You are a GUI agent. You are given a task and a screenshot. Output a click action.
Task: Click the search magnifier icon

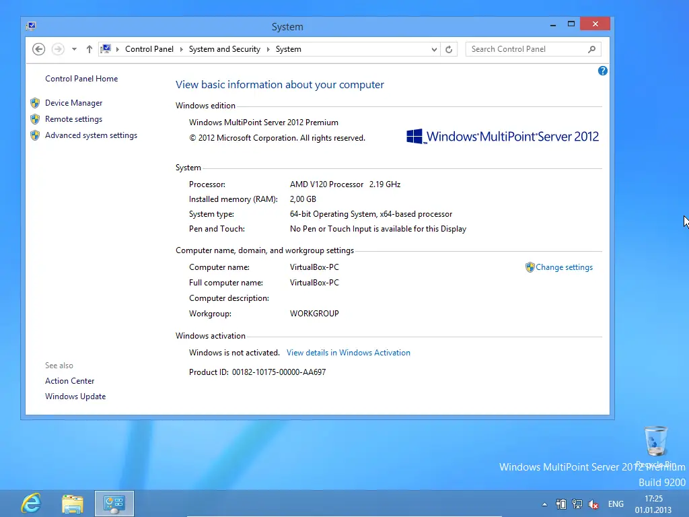pyautogui.click(x=591, y=48)
